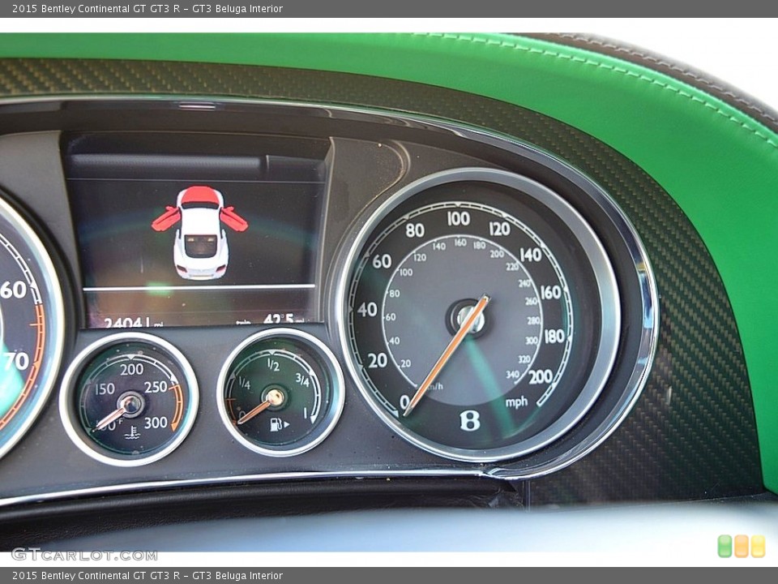This screenshot has width=778, height=584.
Task: Click the outer-ring '200' mph number
Action: click(541, 377)
